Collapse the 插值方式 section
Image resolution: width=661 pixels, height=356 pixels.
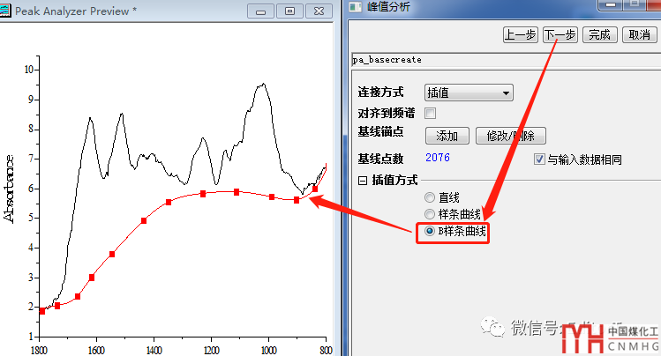pos(362,181)
